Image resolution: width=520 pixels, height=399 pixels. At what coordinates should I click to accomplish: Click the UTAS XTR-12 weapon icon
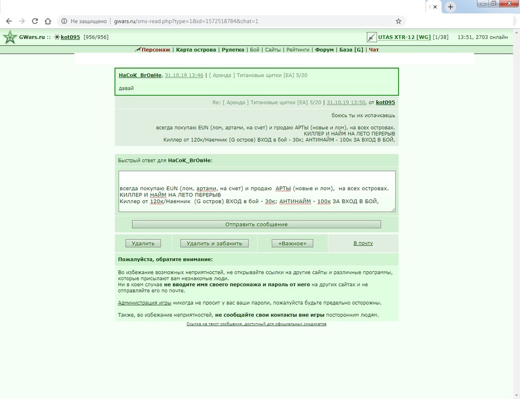[371, 37]
